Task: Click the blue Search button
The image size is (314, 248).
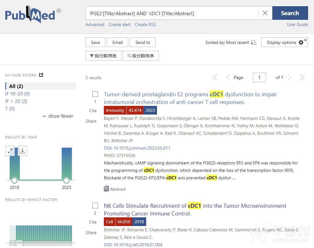Action: 290,13
